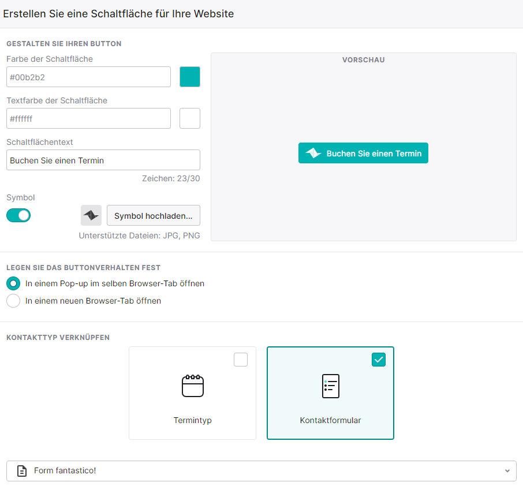Click the #ffffff text color field
Viewport: 523px width, 486px height.
pyautogui.click(x=88, y=118)
